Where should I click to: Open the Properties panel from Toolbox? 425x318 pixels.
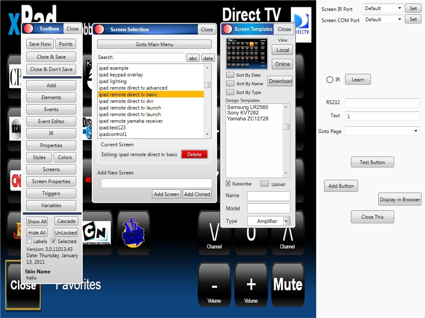51,146
